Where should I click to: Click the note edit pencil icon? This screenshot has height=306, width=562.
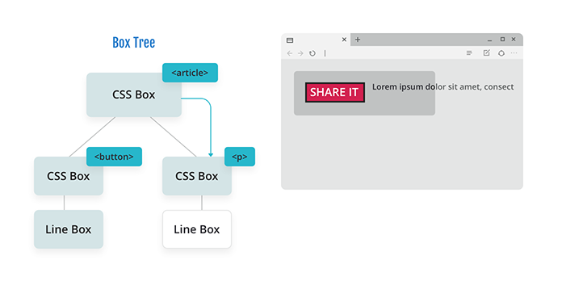pyautogui.click(x=486, y=53)
